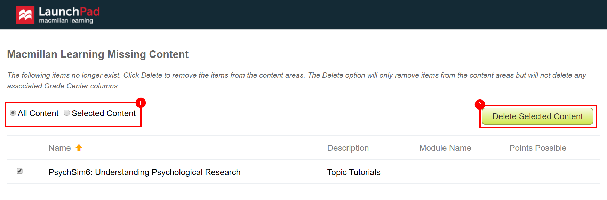This screenshot has height=200, width=607.
Task: Click the Points Possible column header
Action: 538,148
